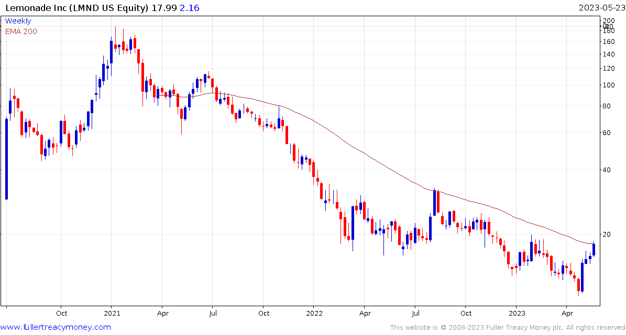Viewport: 626px width, 335px height.
Task: Click the 60 price axis label
Action: click(x=607, y=132)
